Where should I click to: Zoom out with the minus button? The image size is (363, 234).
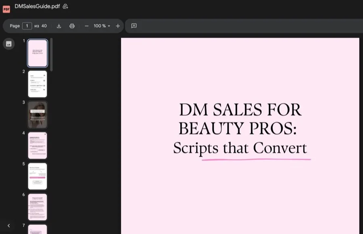click(x=87, y=26)
